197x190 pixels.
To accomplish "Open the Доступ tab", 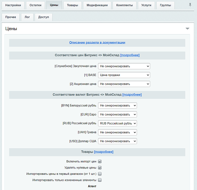I will click(43, 17).
